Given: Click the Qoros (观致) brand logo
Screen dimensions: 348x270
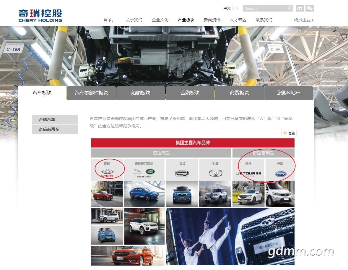Looking at the screenshot, I should [x=182, y=173].
